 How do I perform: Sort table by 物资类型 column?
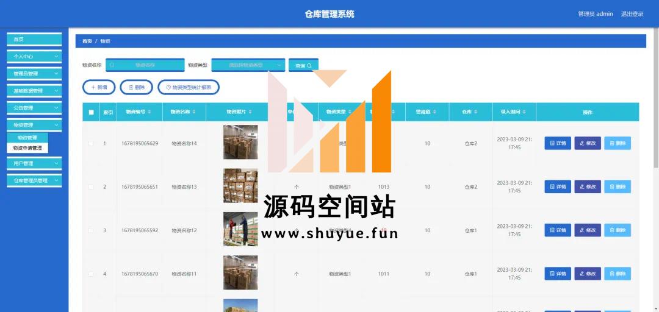tap(350, 112)
